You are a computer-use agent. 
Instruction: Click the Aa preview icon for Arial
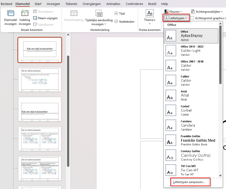click(x=171, y=95)
